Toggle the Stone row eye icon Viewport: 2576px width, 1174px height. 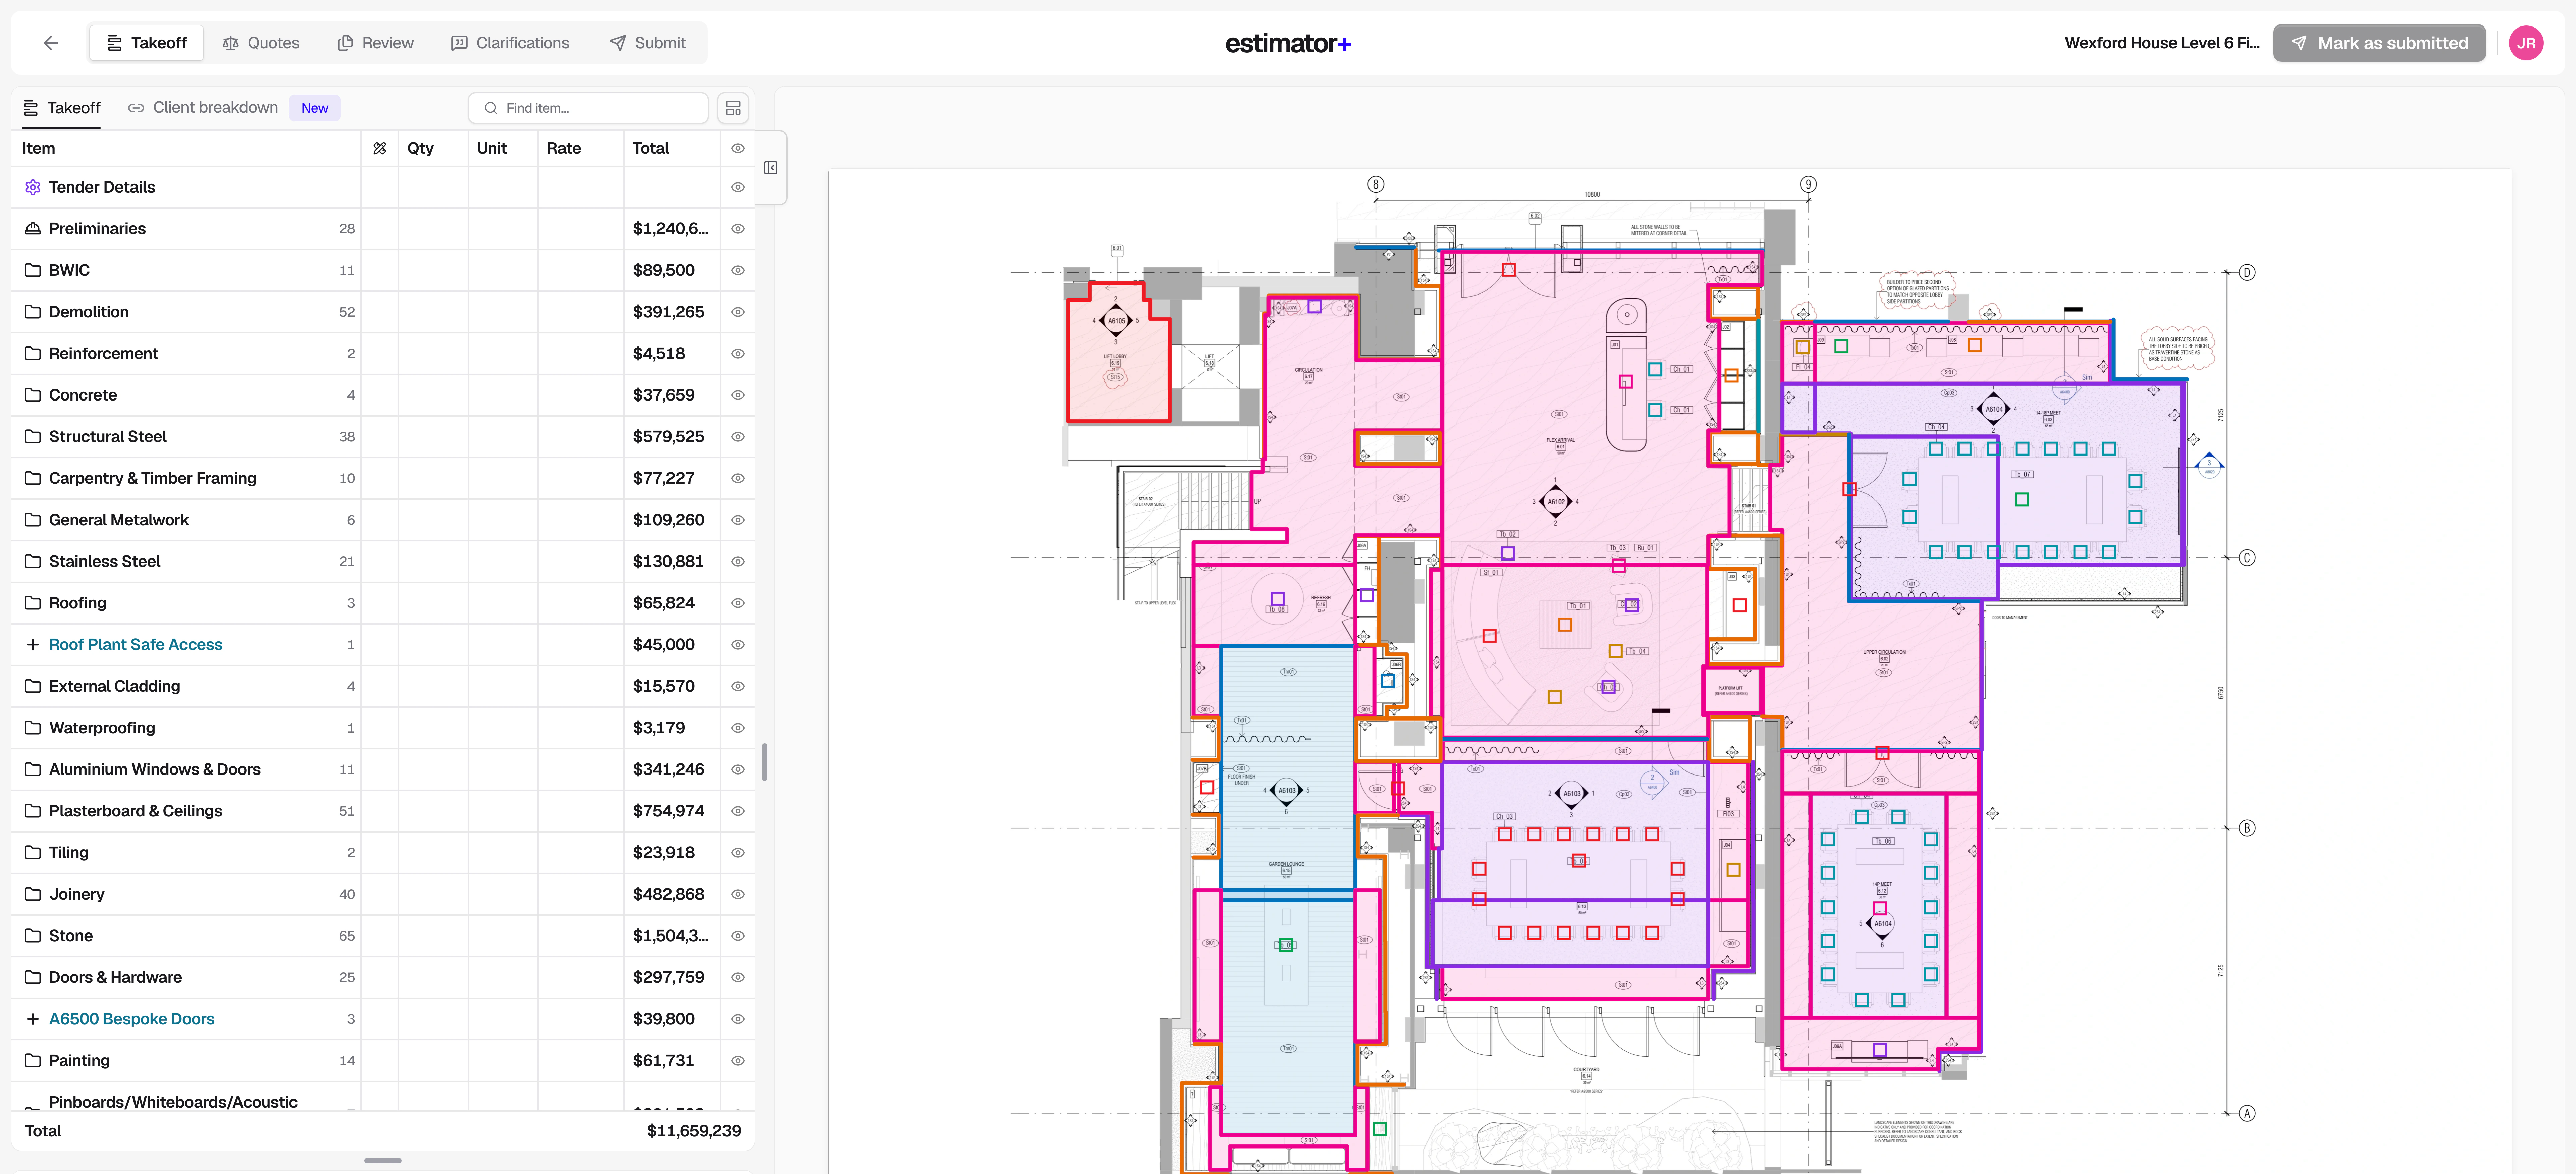point(738,936)
